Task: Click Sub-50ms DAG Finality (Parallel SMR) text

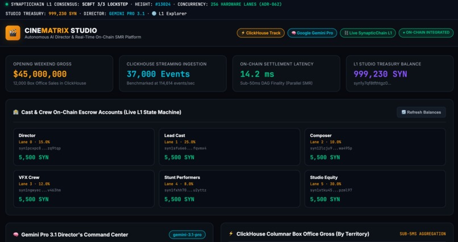Action: click(x=276, y=83)
